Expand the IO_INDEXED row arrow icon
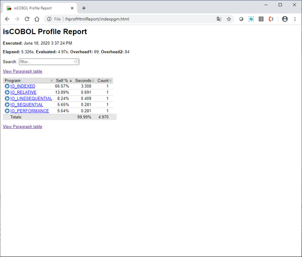Image resolution: width=302 pixels, height=257 pixels. point(7,86)
